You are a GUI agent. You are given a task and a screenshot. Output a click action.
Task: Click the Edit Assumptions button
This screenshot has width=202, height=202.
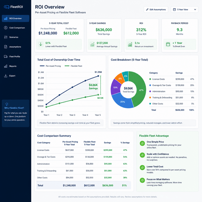coord(156,9)
